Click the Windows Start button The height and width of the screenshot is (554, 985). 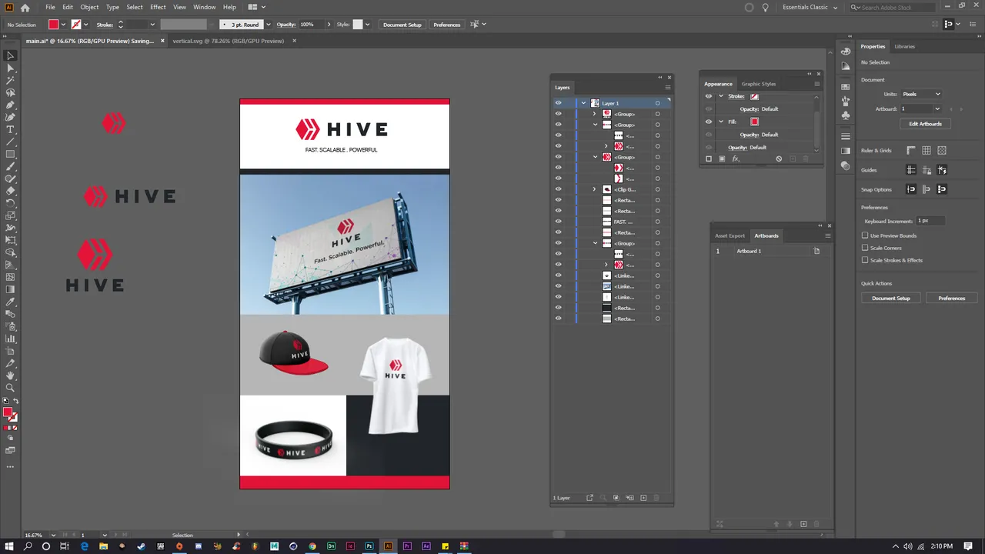[x=9, y=546]
